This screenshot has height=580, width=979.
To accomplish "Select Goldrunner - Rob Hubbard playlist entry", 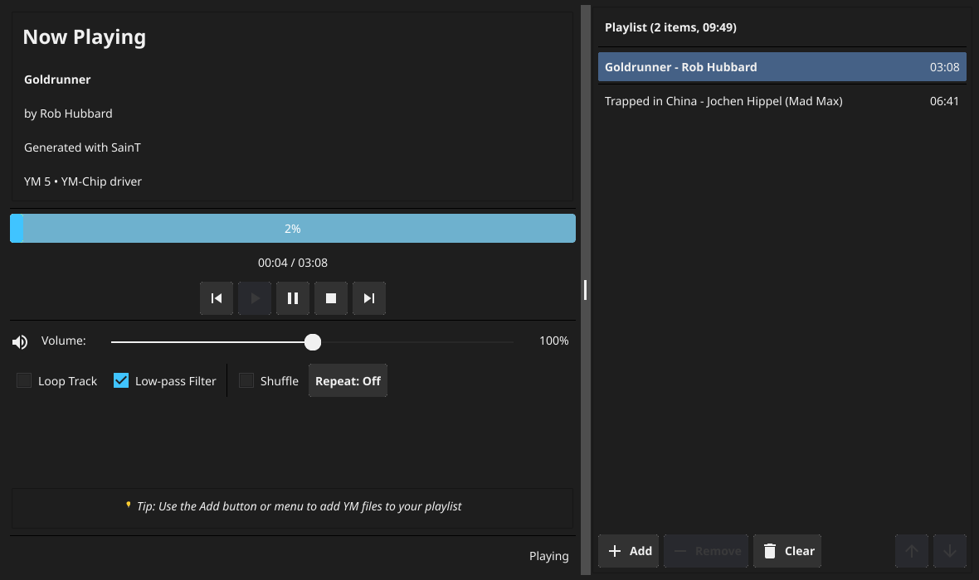I will click(x=782, y=67).
